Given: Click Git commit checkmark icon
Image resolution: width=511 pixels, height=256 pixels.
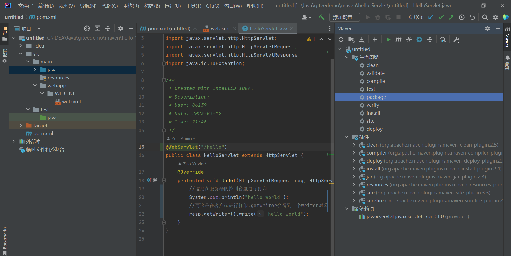Looking at the screenshot, I should click(x=441, y=17).
